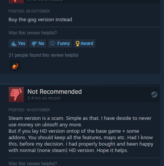Viewport: 164px width, 166px height.
Task: Click the Steam logo icon on review header
Action: (x=154, y=95)
